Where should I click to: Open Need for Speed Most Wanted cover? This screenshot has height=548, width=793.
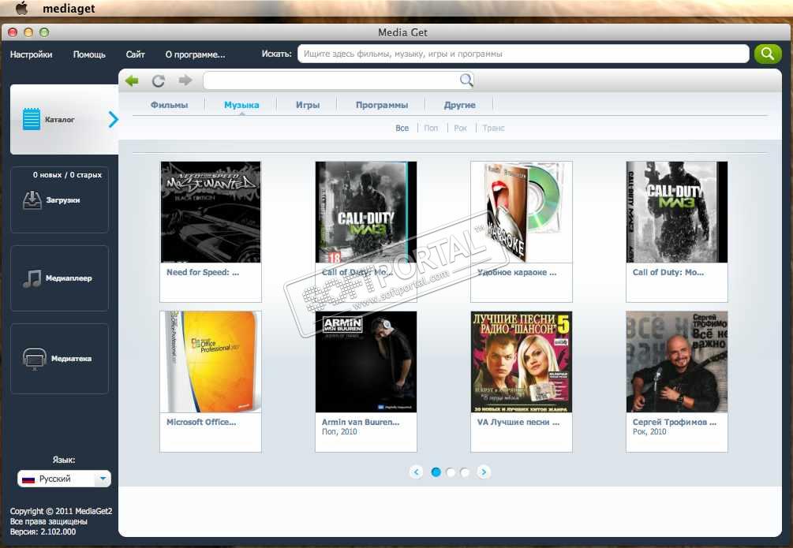click(x=211, y=212)
